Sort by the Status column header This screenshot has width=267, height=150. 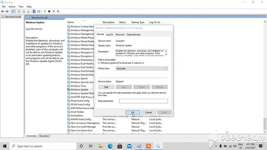point(122,22)
